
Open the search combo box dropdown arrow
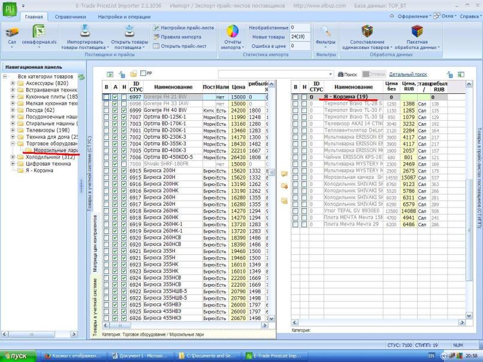click(330, 74)
